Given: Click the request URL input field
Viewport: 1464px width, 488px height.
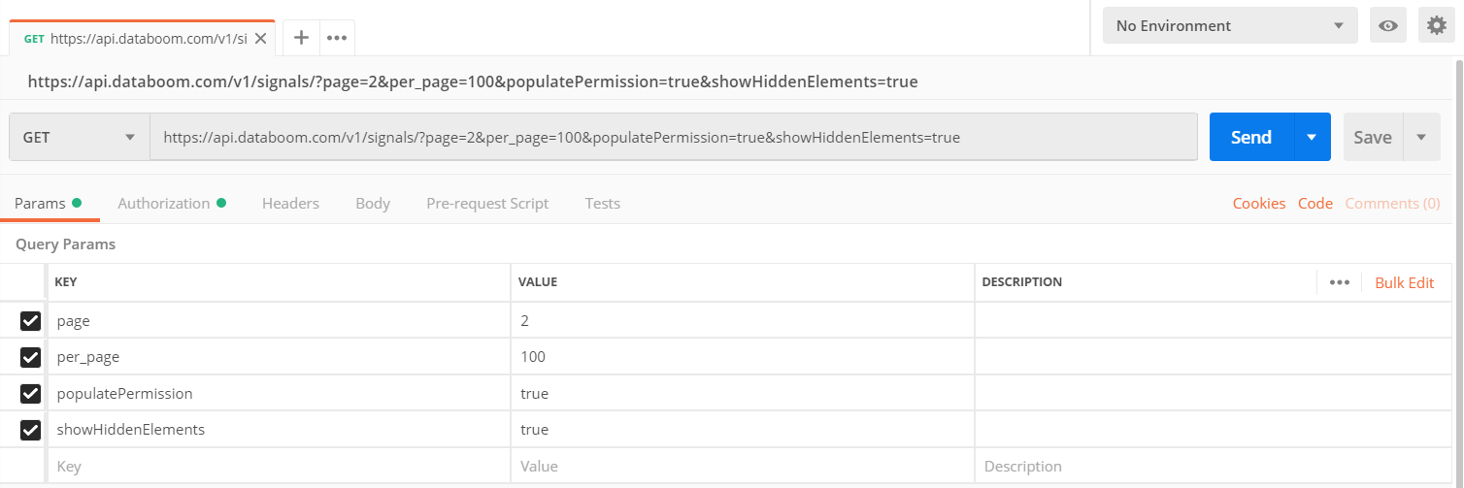Looking at the screenshot, I should pyautogui.click(x=674, y=137).
